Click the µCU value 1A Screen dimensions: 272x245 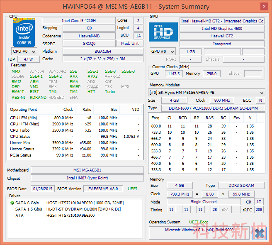coord(138,36)
